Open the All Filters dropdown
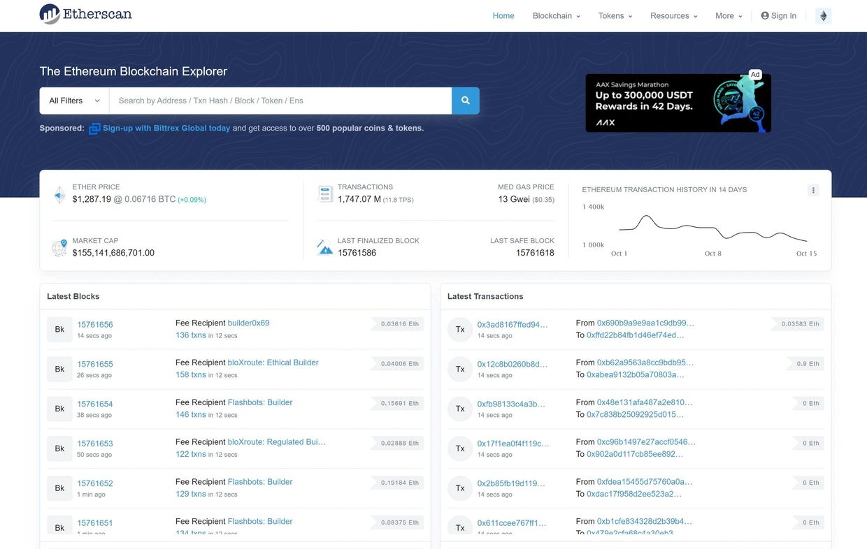 74,101
